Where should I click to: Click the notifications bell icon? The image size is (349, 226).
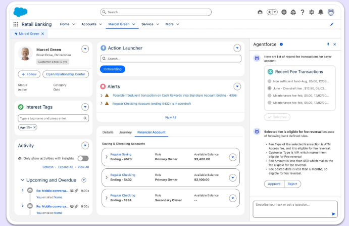pyautogui.click(x=321, y=12)
